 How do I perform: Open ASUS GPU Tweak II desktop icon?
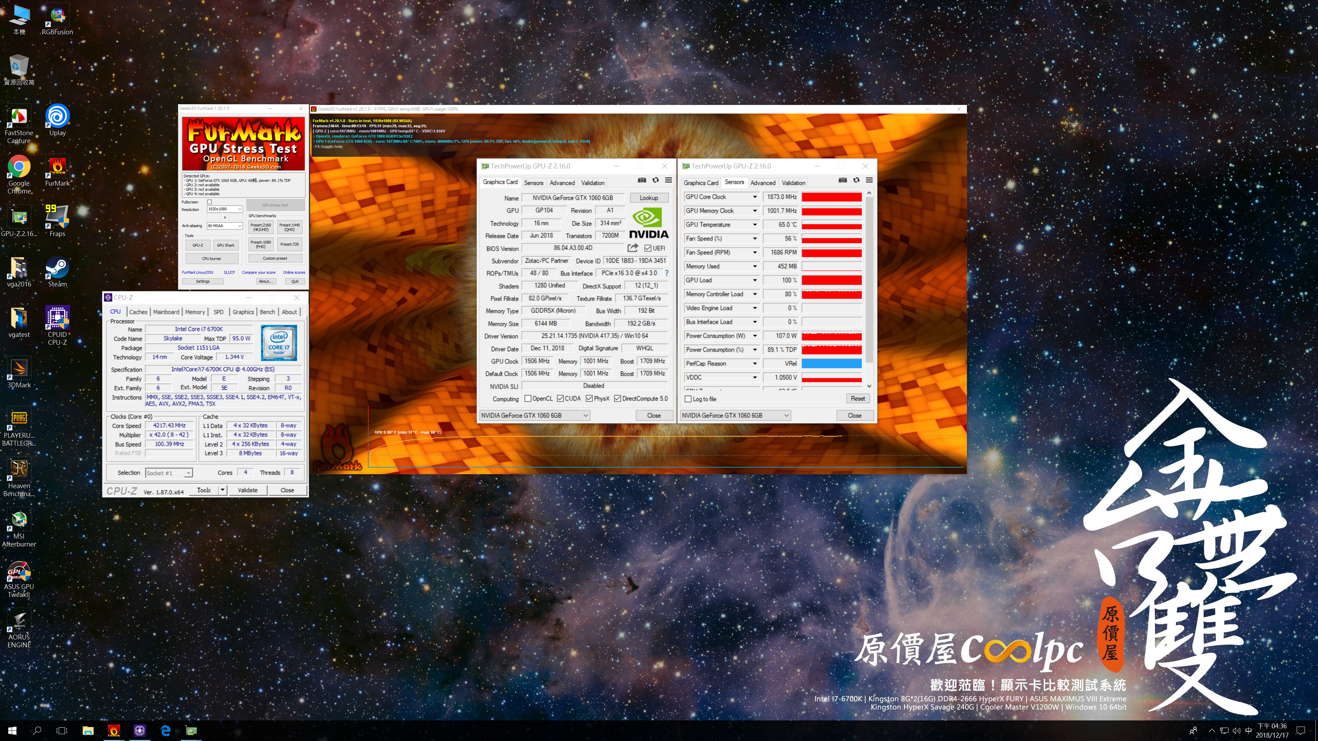point(19,578)
